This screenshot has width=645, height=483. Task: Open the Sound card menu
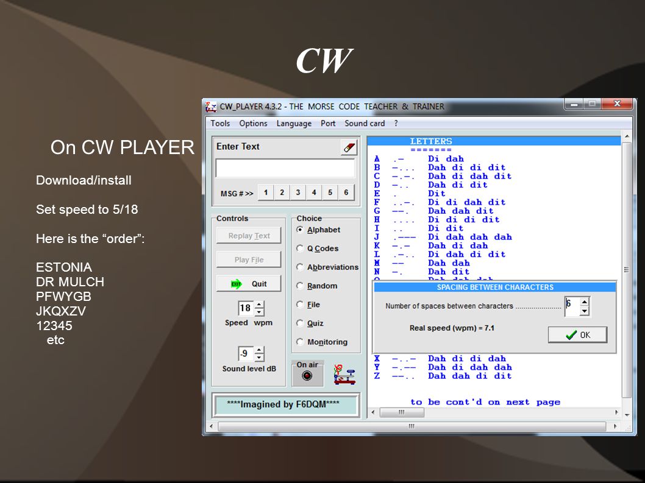coord(365,123)
